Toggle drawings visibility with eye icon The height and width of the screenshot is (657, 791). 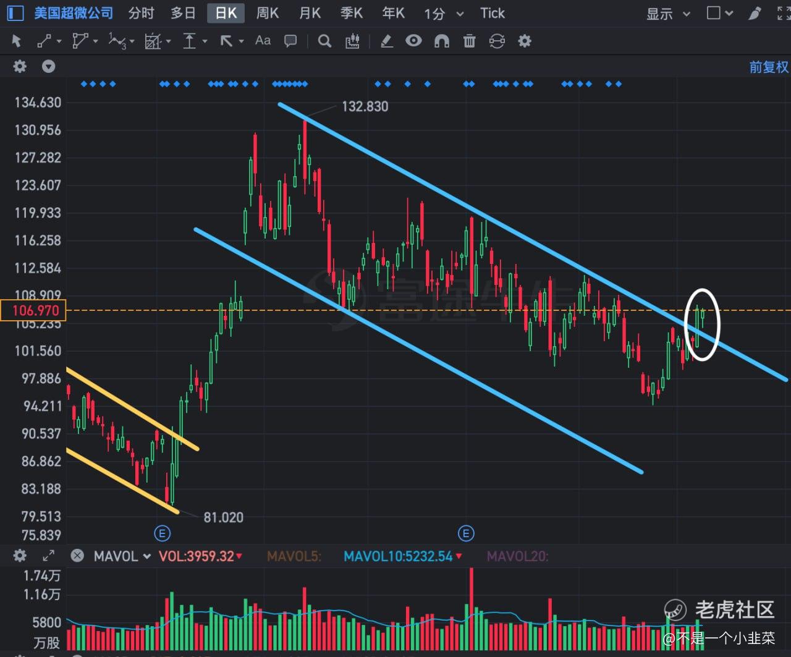[413, 41]
